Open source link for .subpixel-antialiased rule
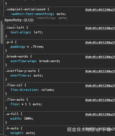Screen dimensions: 115x136 (100, 10)
